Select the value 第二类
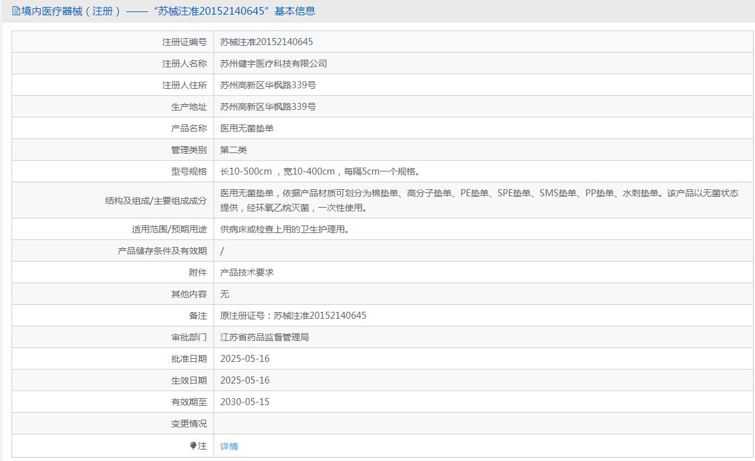Screen dimensions: 755x461 233,150
